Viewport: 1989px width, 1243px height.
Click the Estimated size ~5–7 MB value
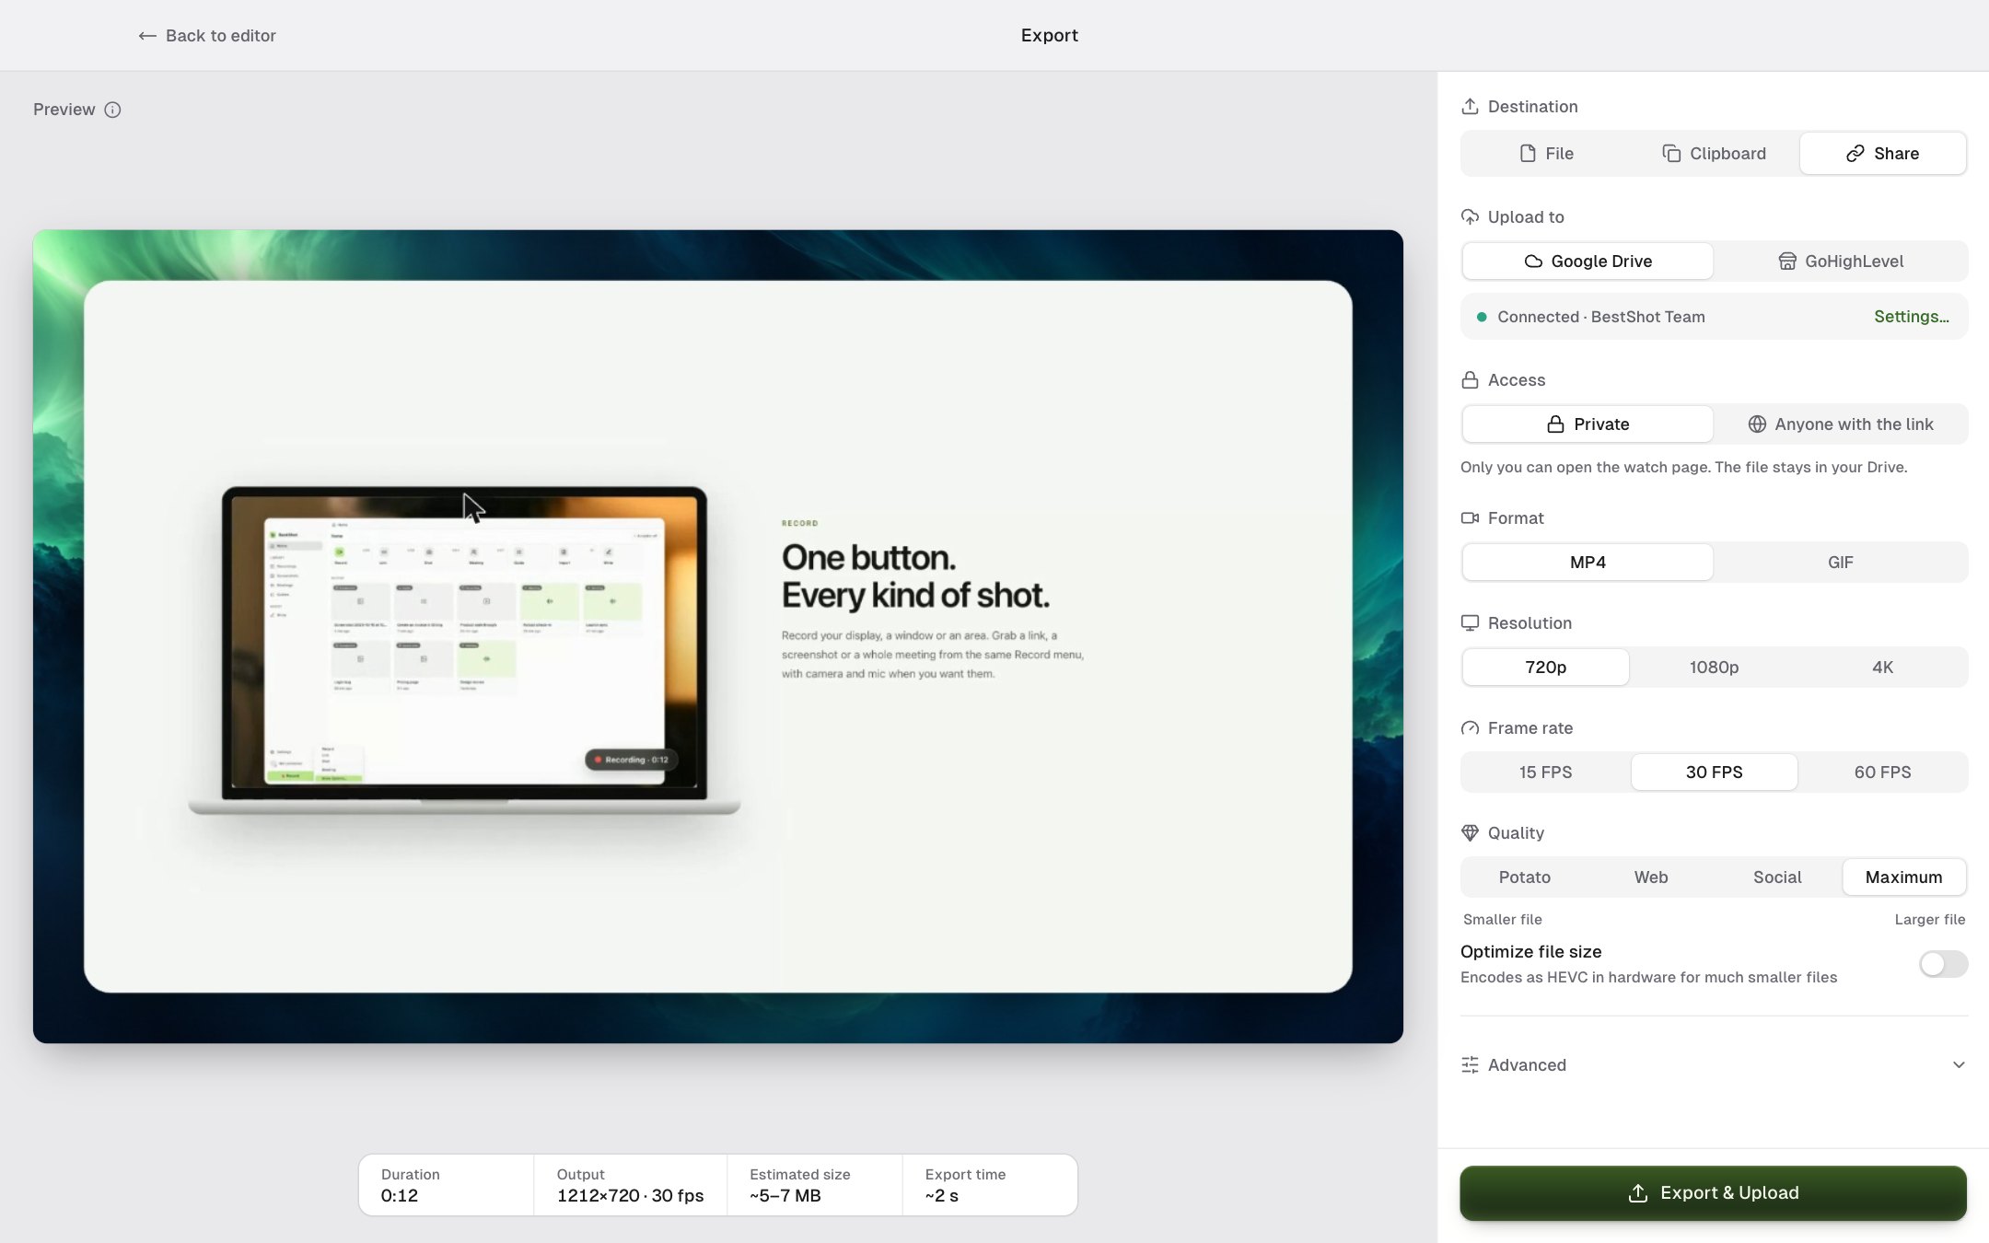[x=785, y=1196]
